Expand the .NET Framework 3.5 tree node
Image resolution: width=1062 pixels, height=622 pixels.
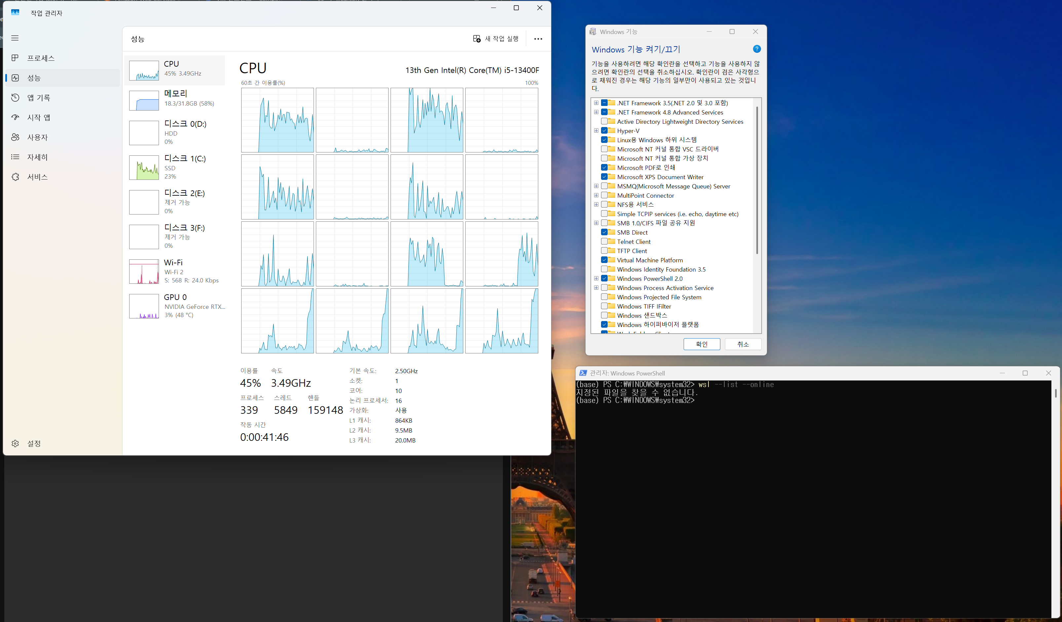point(596,103)
